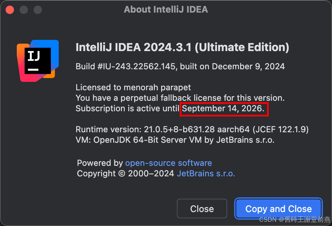Click the Copy and Close button
Screen dimensions: 332x226
pyautogui.click(x=279, y=209)
